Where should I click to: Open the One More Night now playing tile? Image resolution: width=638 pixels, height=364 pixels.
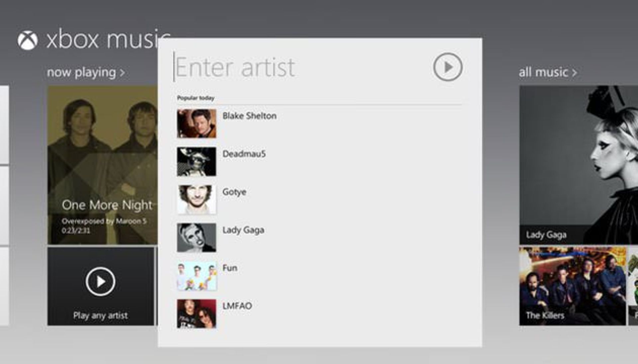point(102,165)
